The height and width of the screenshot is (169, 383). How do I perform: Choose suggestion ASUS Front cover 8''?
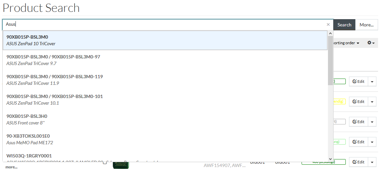click(165, 119)
